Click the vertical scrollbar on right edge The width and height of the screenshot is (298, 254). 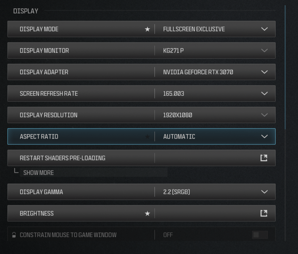coord(285,67)
